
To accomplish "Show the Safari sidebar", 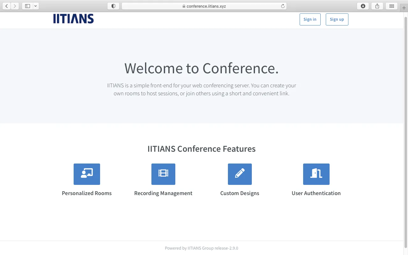I will (27, 6).
